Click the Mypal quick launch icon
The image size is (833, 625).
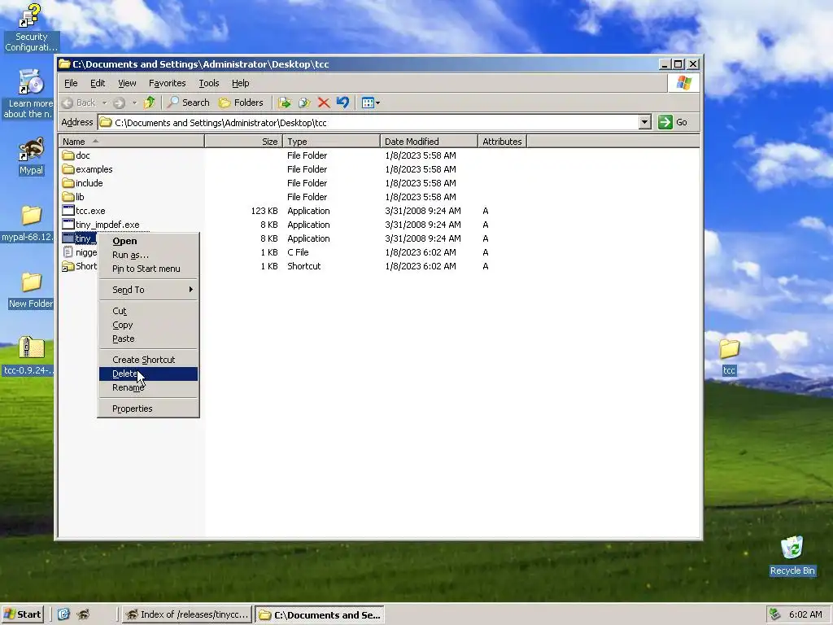click(83, 614)
